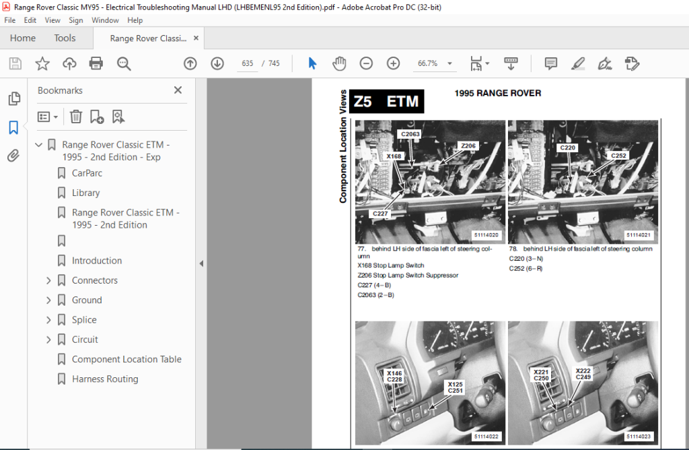Switch to the Home tab

tap(23, 38)
